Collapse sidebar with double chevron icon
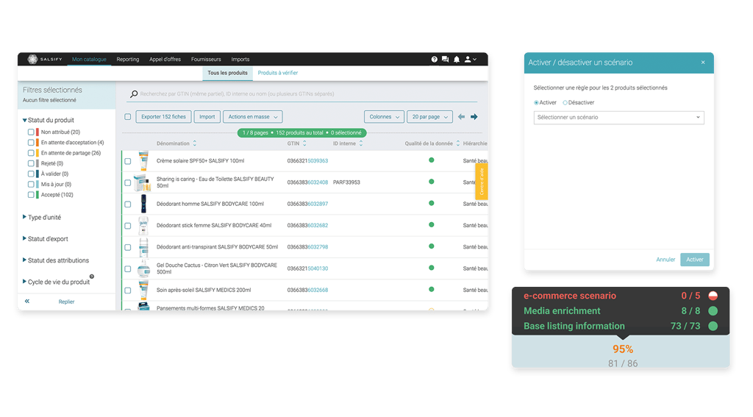 pos(27,302)
